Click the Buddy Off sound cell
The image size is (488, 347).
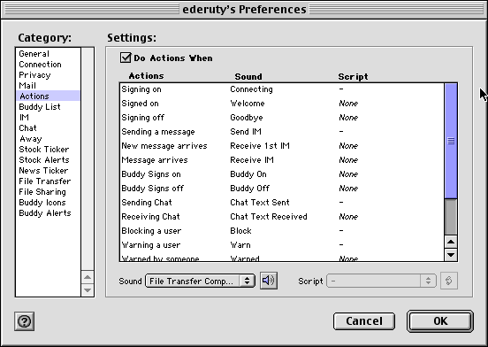pyautogui.click(x=250, y=189)
